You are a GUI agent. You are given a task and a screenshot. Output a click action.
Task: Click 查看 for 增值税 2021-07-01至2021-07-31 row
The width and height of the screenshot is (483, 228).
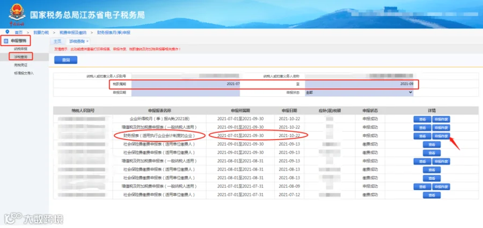pyautogui.click(x=422, y=186)
